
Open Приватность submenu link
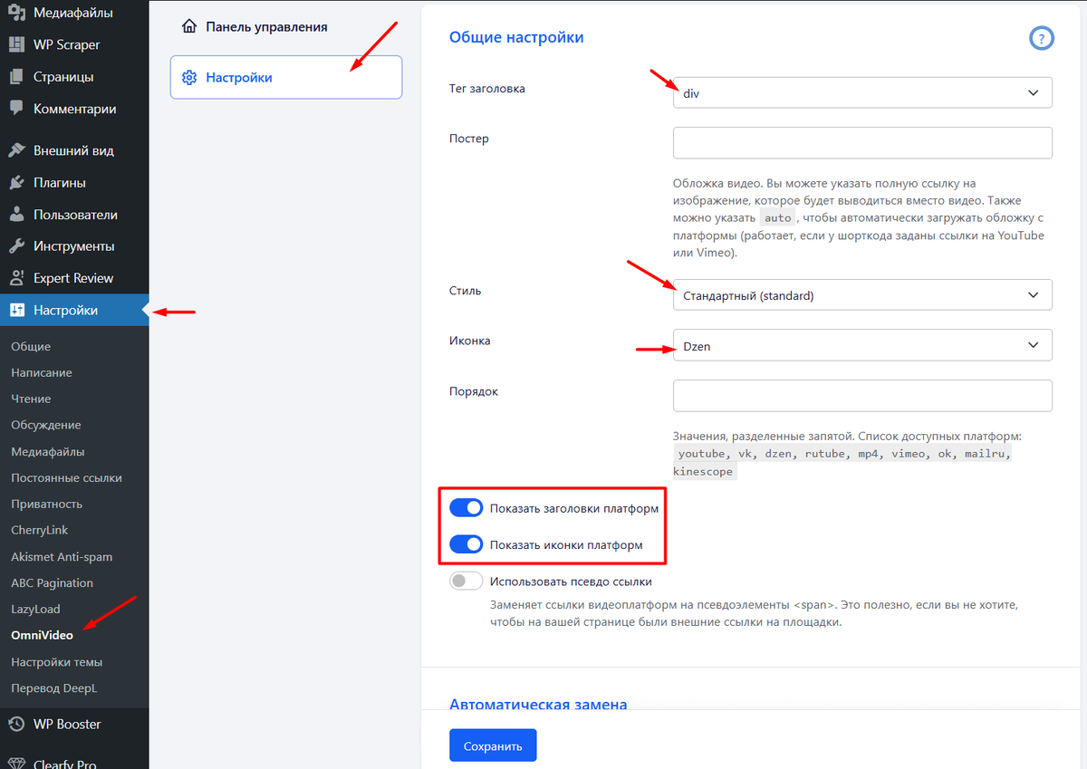46,504
